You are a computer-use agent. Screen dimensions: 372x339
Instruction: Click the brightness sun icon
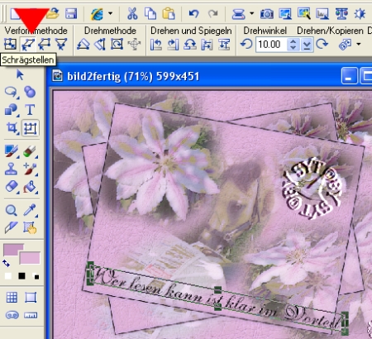[360, 13]
